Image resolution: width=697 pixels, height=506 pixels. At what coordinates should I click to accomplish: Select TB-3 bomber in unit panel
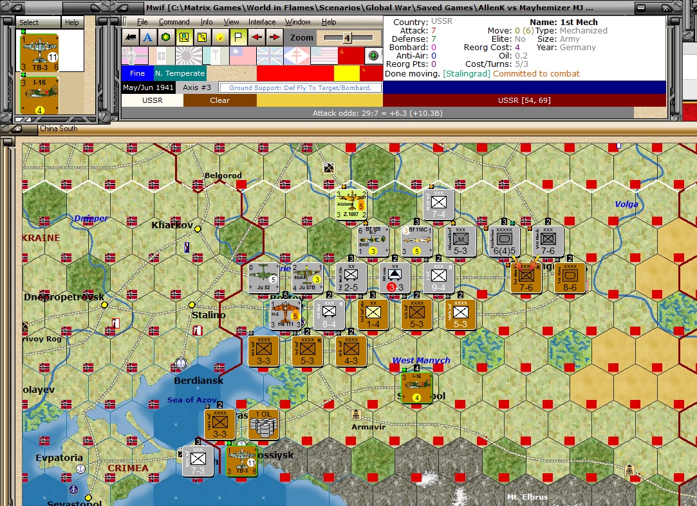39,53
